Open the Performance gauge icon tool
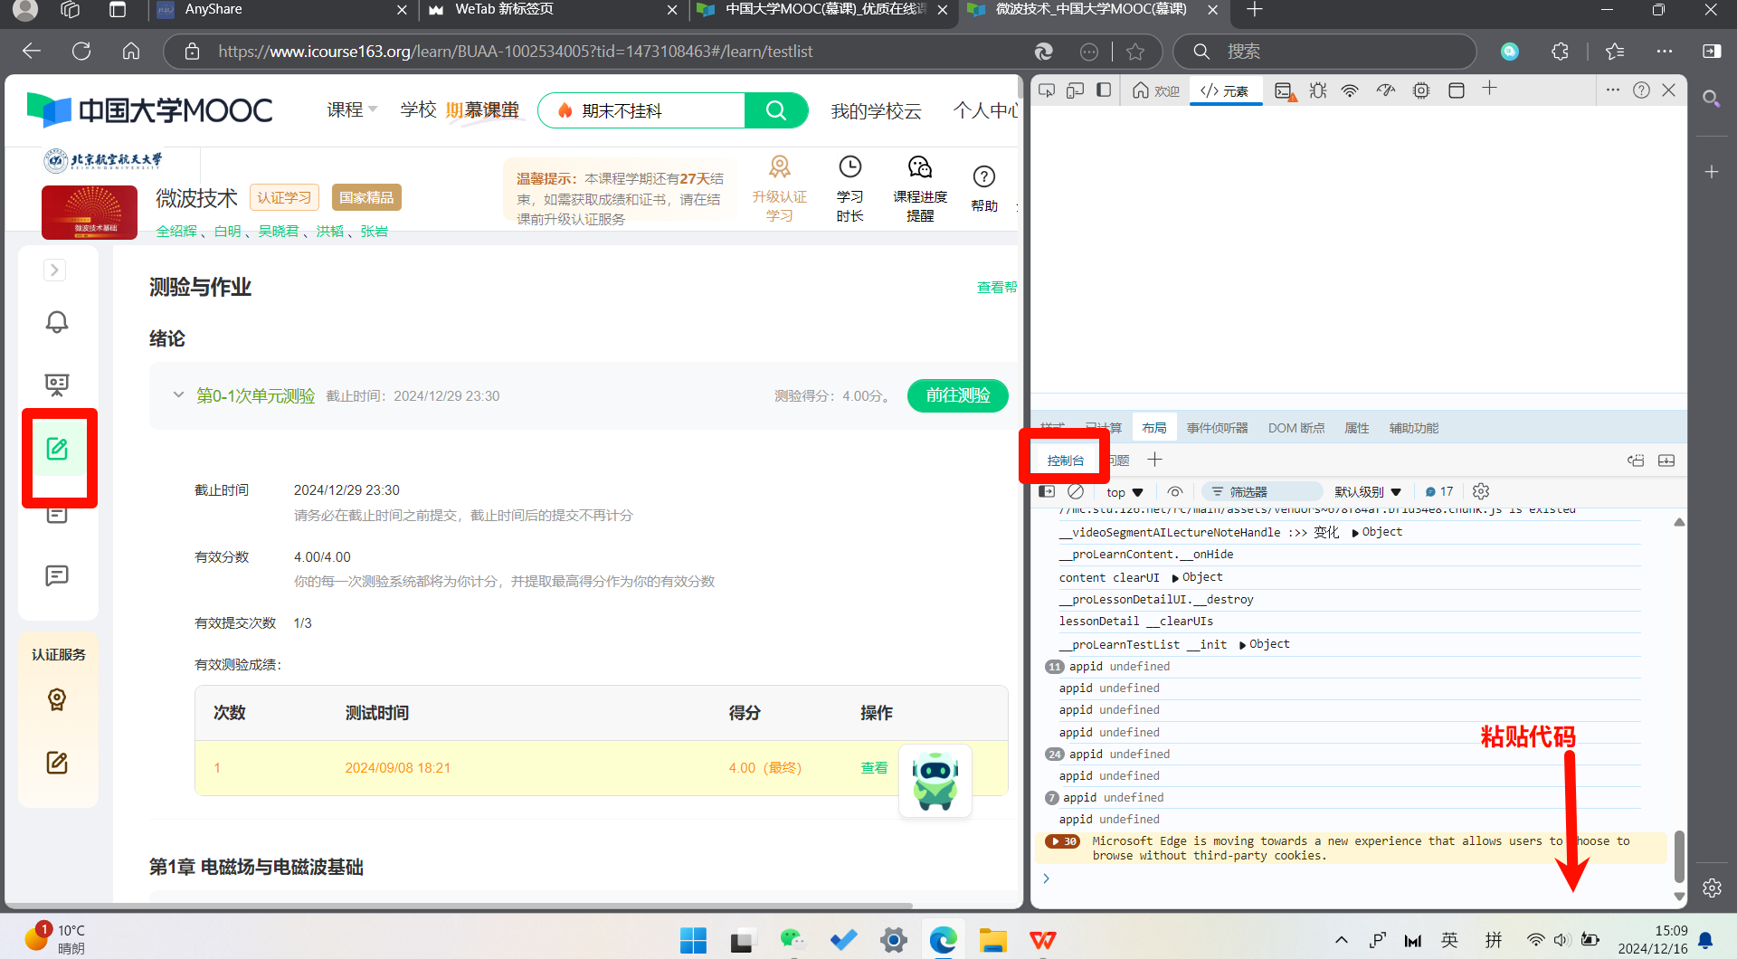 click(1386, 90)
